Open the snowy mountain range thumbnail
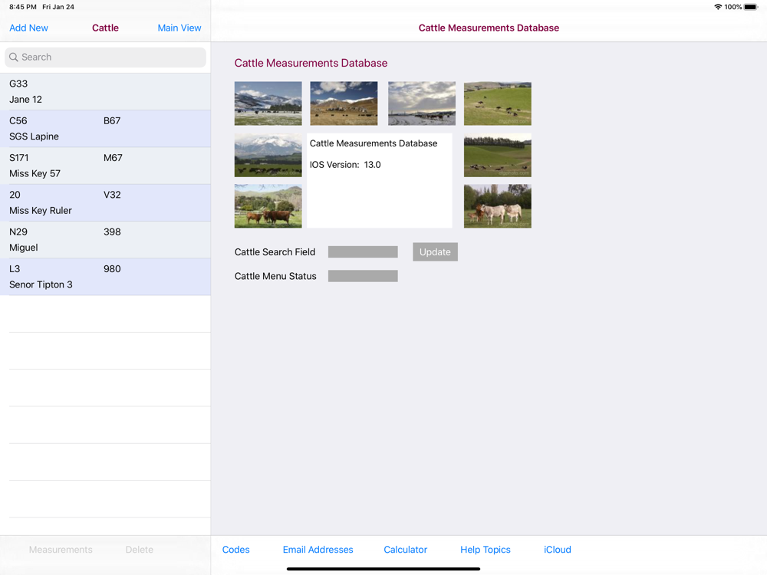This screenshot has height=575, width=767. point(268,103)
